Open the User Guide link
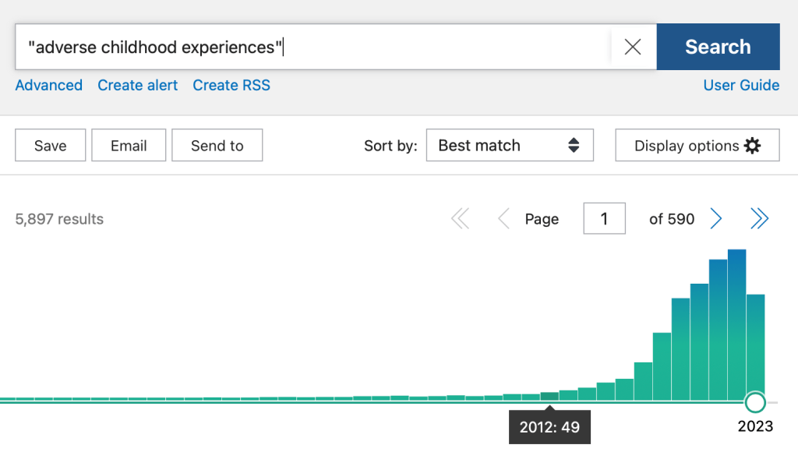 pos(740,86)
